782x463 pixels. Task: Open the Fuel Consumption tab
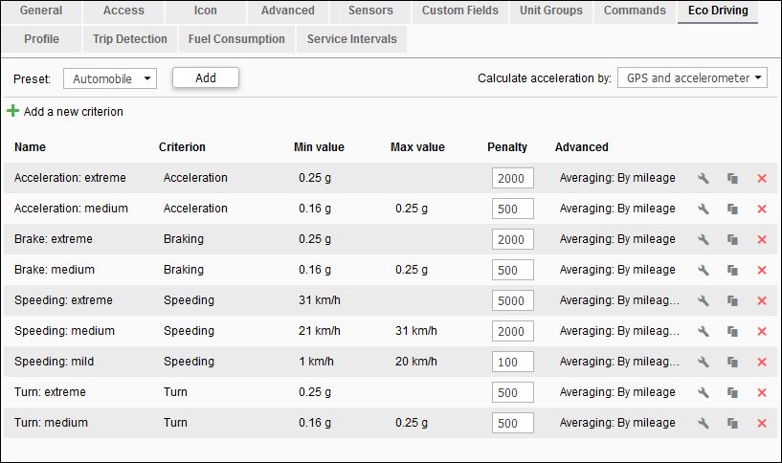pos(236,39)
